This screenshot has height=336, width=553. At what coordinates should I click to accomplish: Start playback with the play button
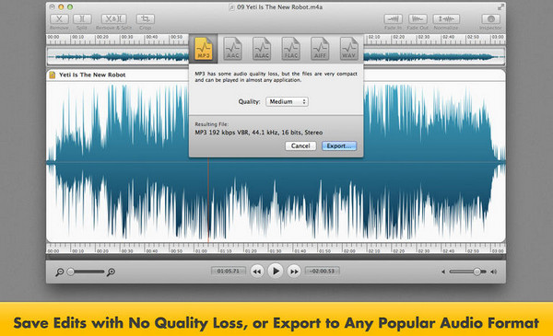pos(276,272)
